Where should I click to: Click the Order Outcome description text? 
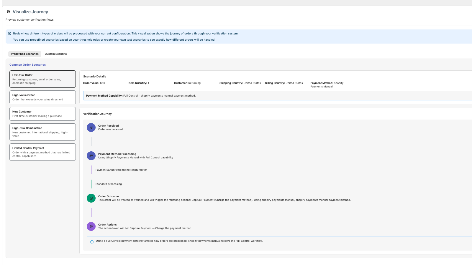click(x=224, y=200)
